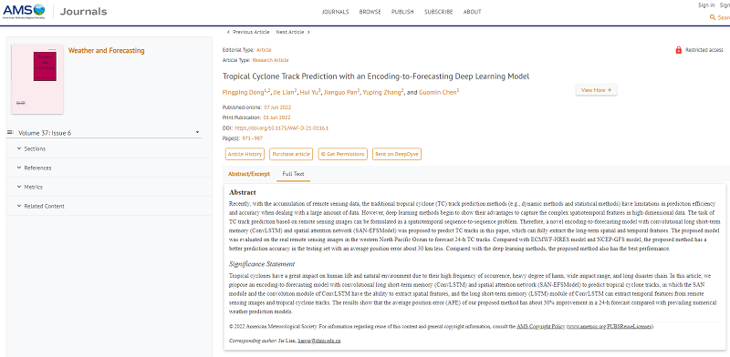Click the corresponding author email address
Screen dimensions: 730x357
pos(319,341)
